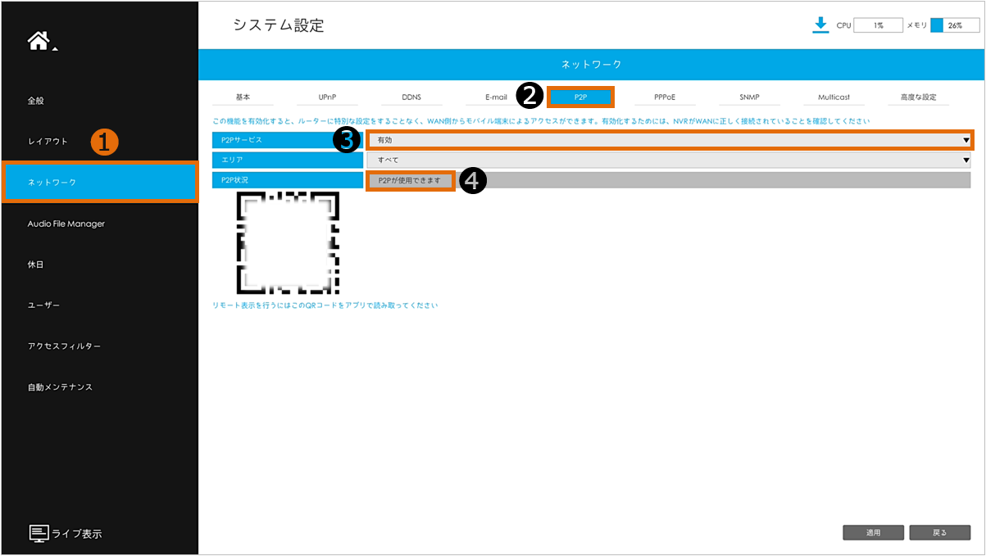Expand the エリア dropdown

pyautogui.click(x=669, y=160)
